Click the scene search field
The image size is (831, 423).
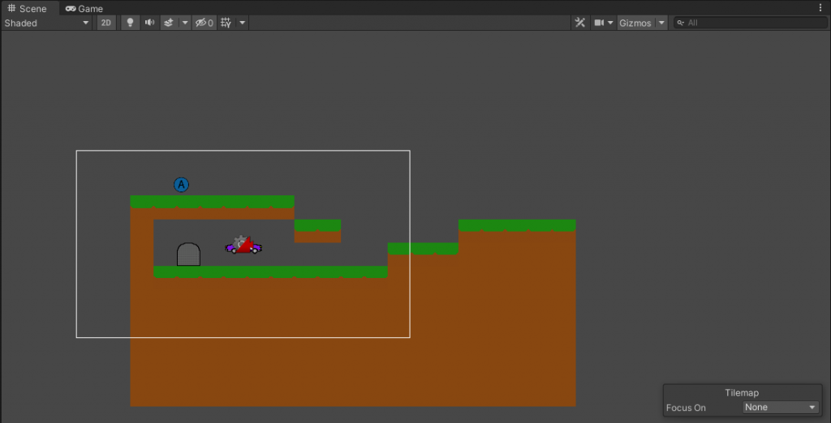(x=751, y=23)
